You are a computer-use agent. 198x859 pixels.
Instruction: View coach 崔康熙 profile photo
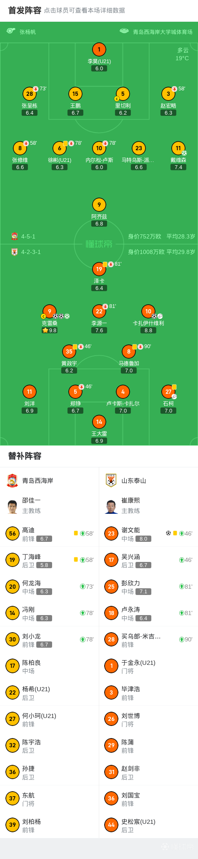[x=111, y=506]
